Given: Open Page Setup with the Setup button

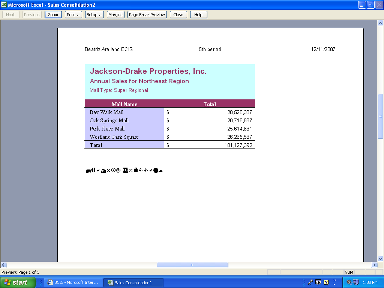Looking at the screenshot, I should 94,15.
